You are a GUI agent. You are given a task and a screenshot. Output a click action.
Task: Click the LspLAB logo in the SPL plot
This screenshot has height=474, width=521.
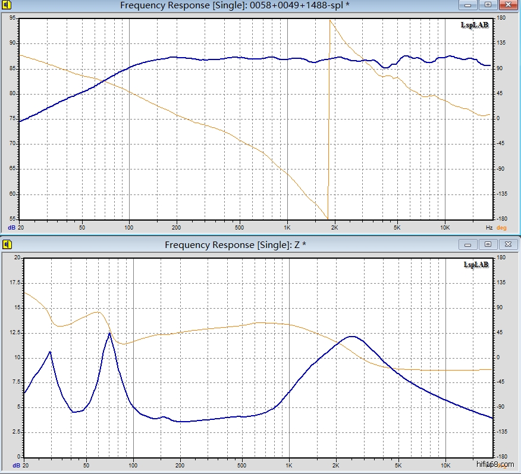coord(475,25)
